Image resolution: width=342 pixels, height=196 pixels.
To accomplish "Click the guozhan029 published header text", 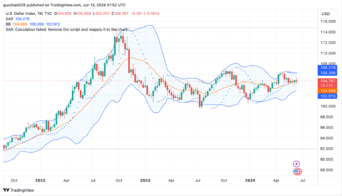I will point(63,5).
